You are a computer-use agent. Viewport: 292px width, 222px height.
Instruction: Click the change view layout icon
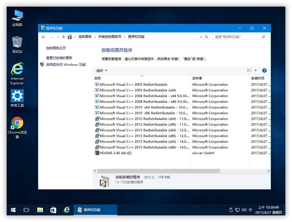click(249, 70)
